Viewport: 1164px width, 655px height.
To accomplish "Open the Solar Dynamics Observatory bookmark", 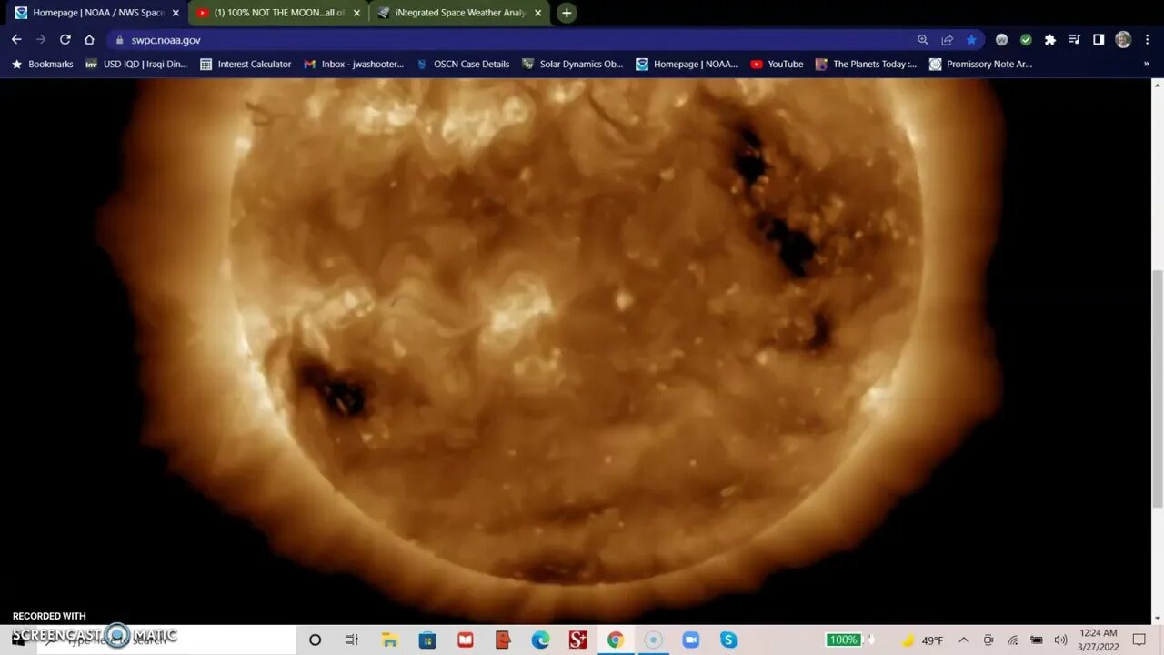I will coord(573,65).
